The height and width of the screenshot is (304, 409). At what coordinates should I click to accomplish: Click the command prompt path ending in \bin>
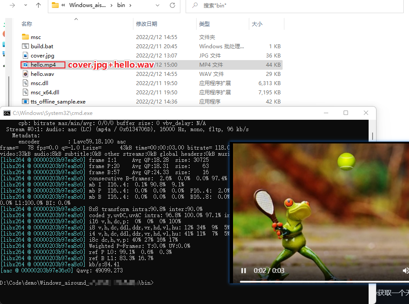point(77,283)
